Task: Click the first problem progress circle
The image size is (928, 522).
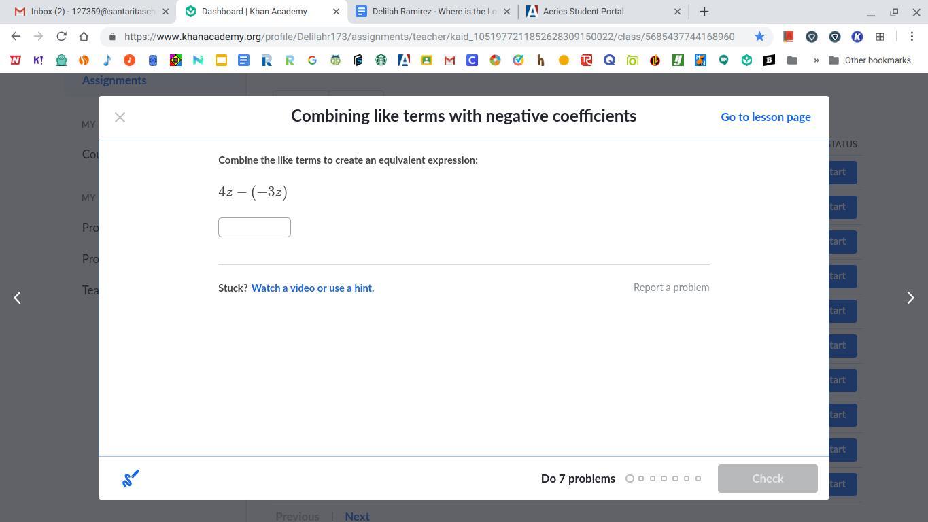Action: coord(630,478)
